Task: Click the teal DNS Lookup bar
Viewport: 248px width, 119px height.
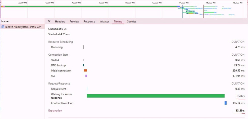Action: click(x=84, y=65)
